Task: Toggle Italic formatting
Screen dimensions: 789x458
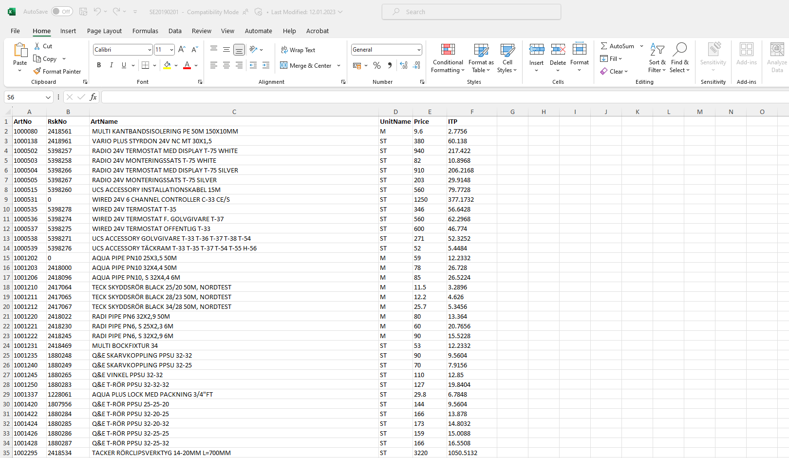Action: [x=111, y=65]
